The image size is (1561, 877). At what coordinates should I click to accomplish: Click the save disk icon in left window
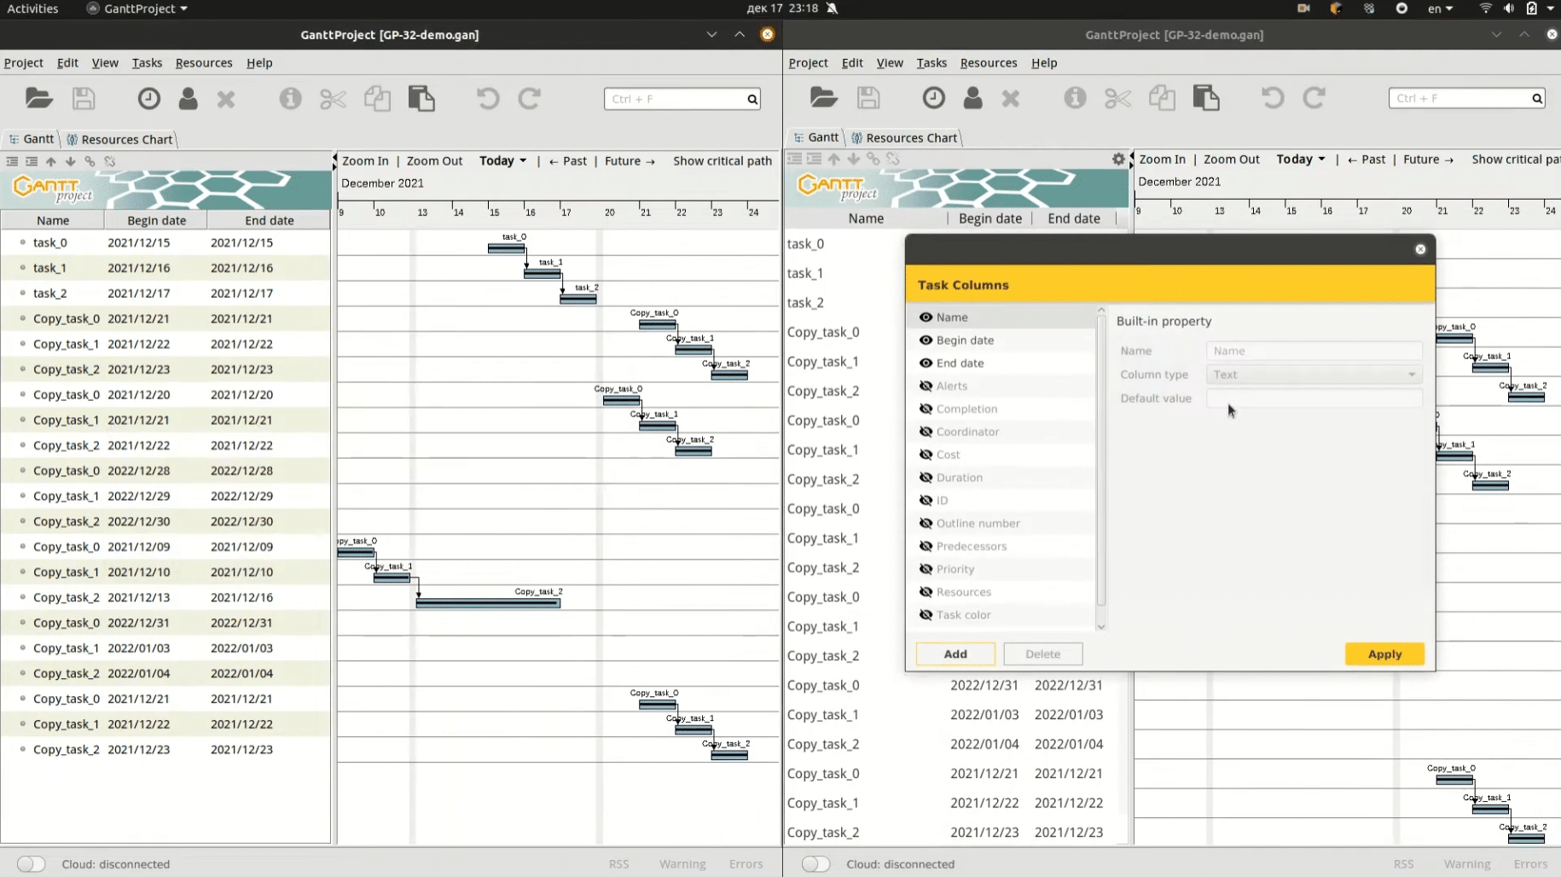[x=84, y=99]
